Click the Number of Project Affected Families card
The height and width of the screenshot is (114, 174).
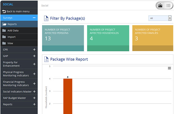coord(153,38)
